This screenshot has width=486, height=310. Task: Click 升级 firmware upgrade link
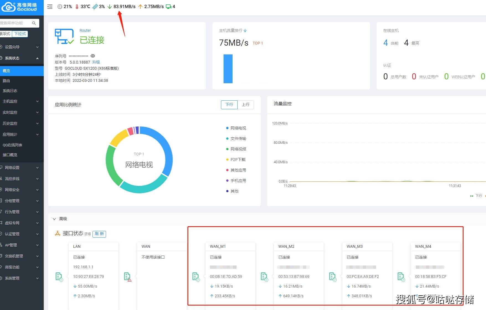point(96,62)
